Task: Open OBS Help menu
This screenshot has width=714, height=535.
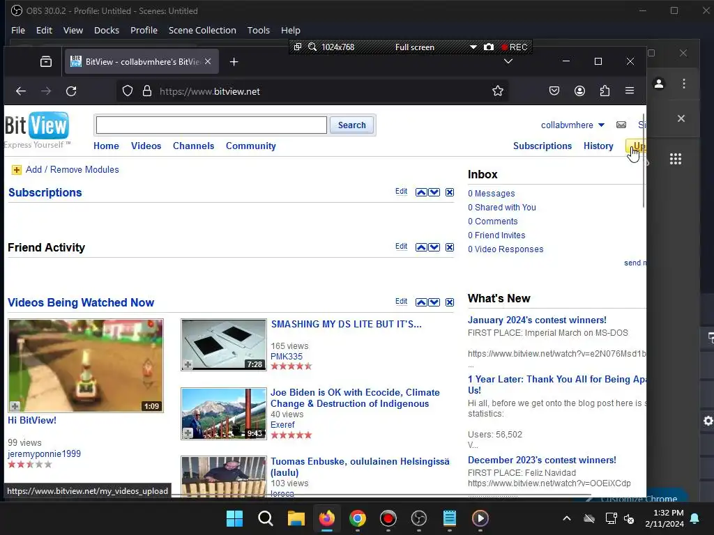Action: [x=291, y=30]
